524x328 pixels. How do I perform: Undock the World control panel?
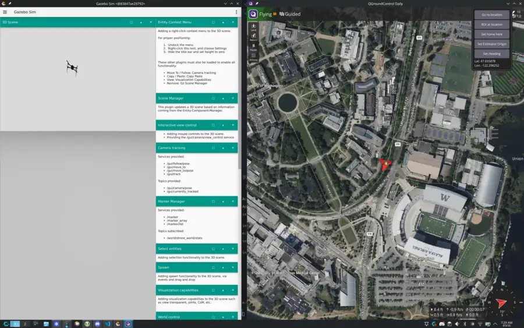(213, 317)
